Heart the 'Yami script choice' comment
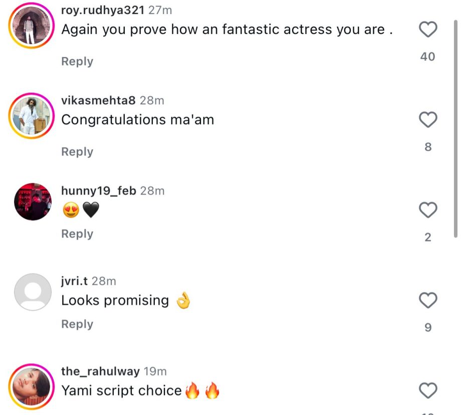This screenshot has height=415, width=461. coord(427,390)
